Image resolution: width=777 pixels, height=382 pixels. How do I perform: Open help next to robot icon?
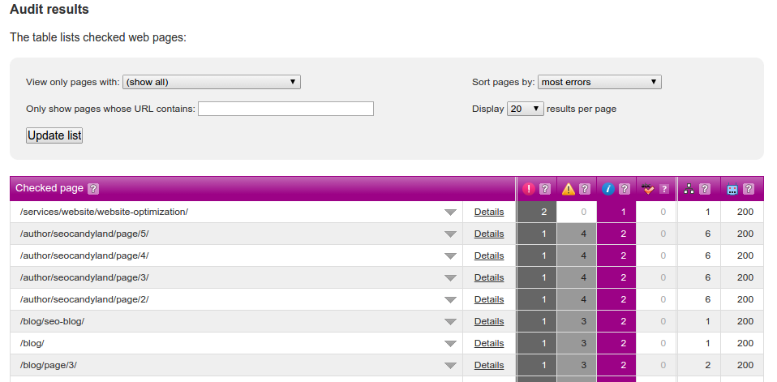[x=749, y=189]
